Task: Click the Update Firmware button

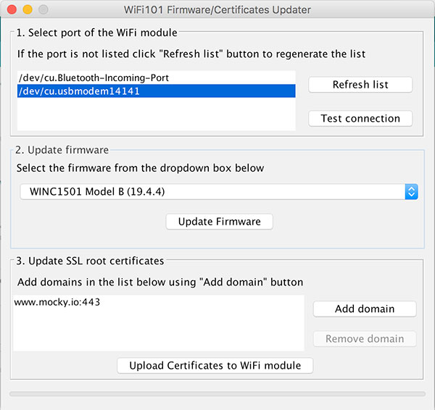Action: pos(219,222)
